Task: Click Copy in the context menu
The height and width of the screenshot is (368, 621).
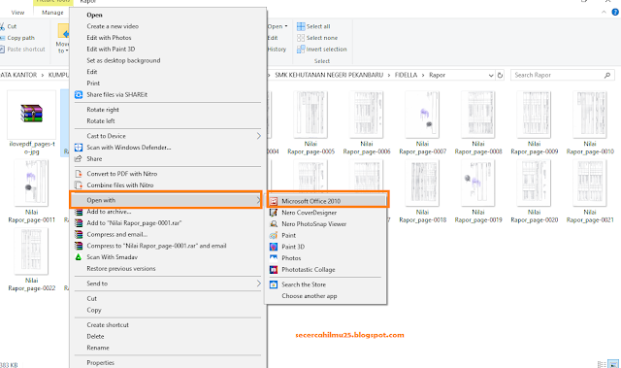Action: click(94, 310)
